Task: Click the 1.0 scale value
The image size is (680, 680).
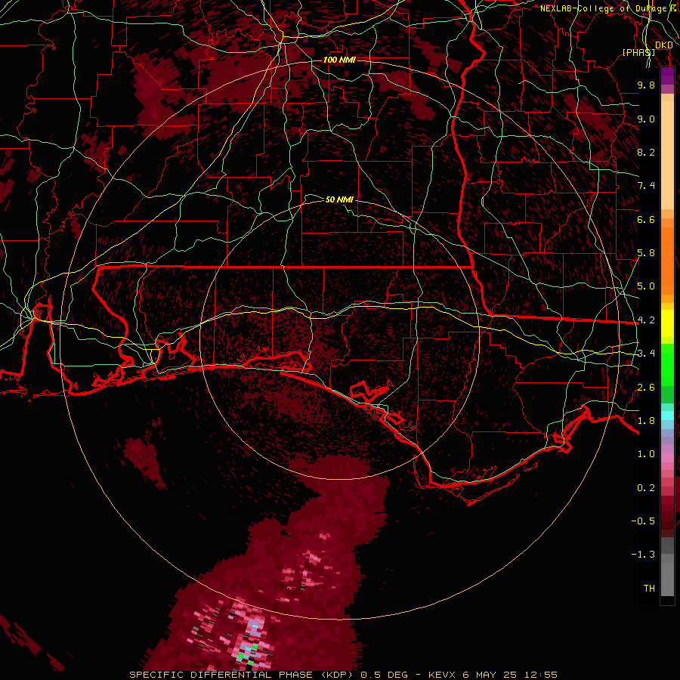Action: 646,454
